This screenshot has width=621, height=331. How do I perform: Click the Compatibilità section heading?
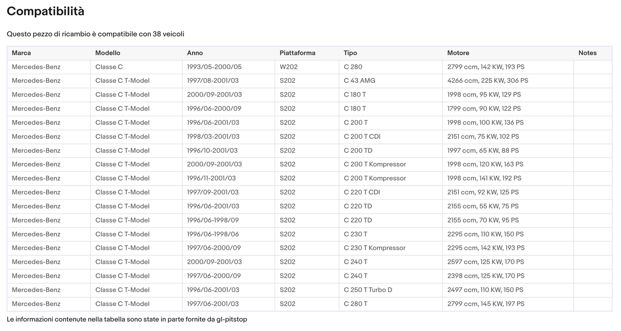point(46,12)
